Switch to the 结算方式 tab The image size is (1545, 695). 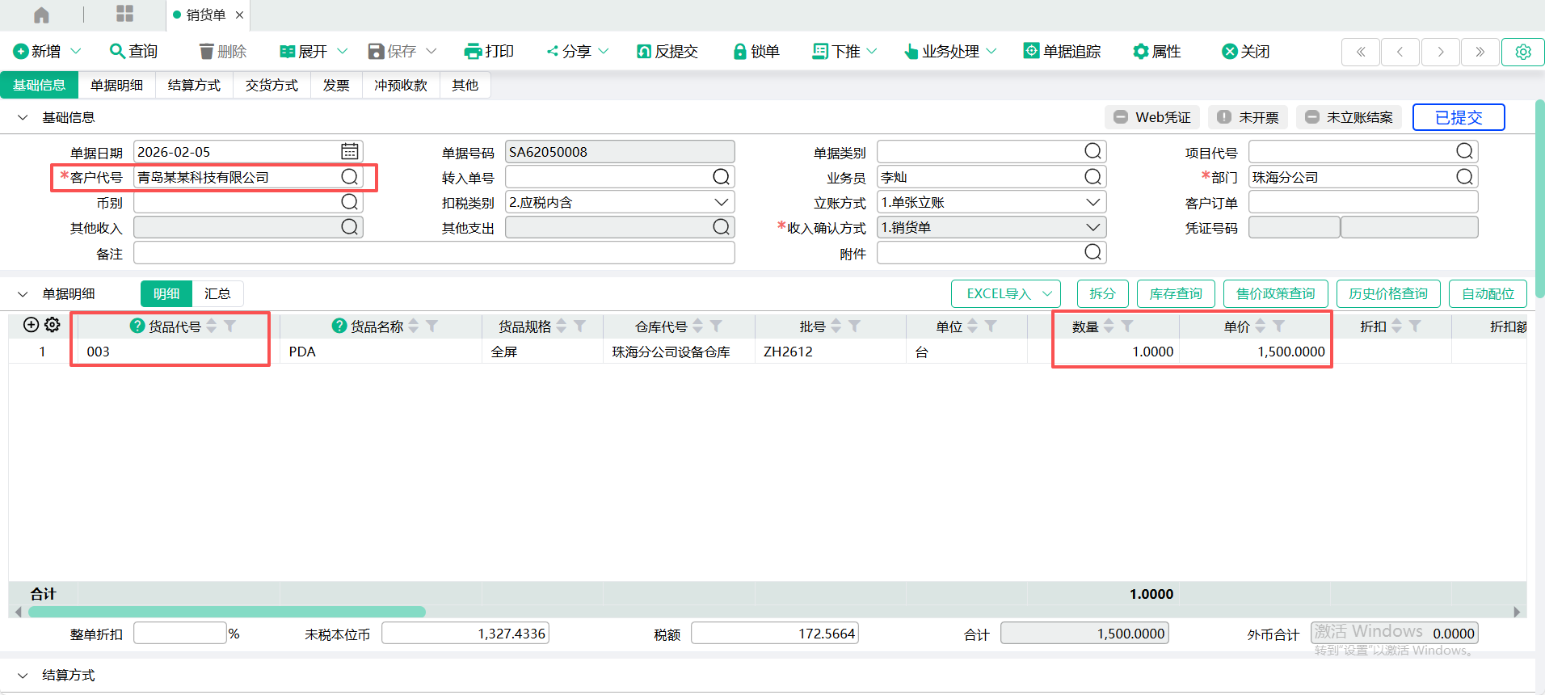coord(194,86)
